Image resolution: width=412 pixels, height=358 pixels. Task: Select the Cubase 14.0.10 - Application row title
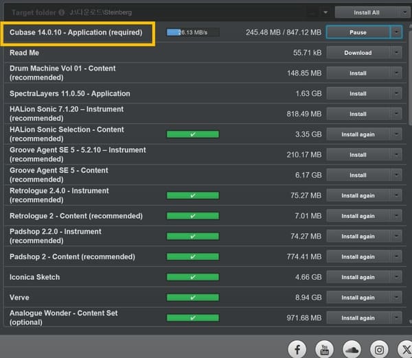(76, 32)
